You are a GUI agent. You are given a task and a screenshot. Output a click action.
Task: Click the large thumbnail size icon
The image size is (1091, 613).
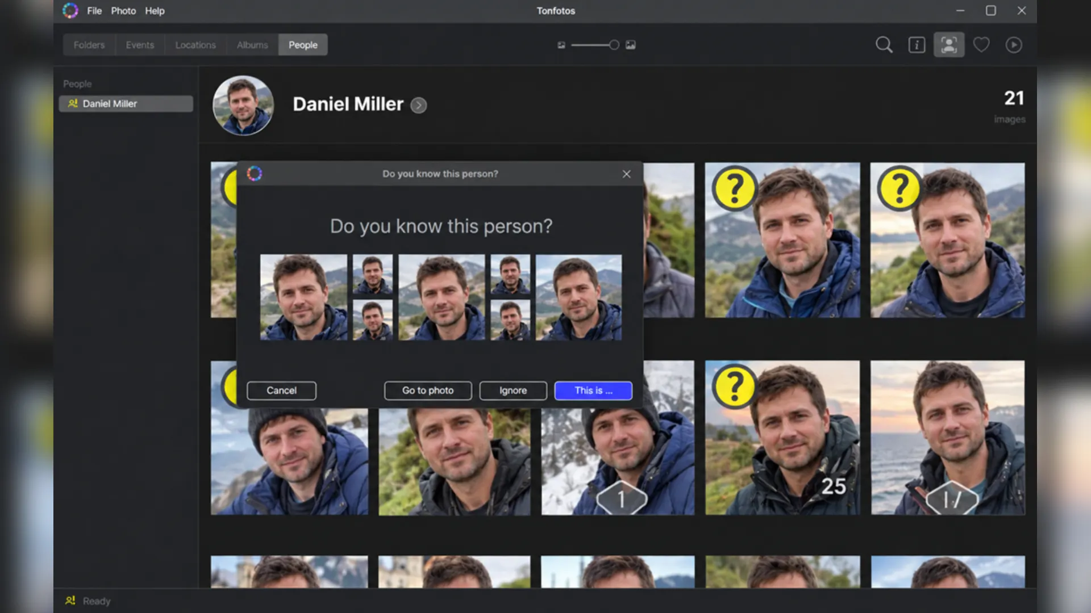[x=631, y=45]
